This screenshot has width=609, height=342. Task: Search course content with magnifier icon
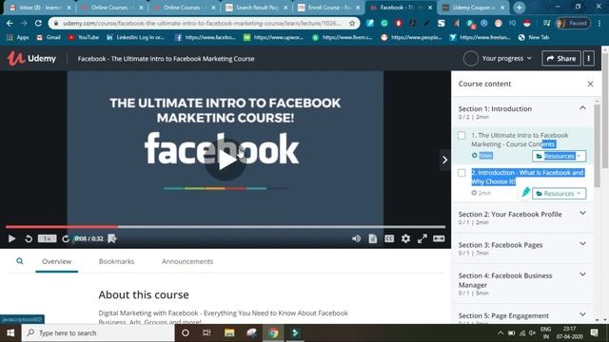[x=19, y=261]
